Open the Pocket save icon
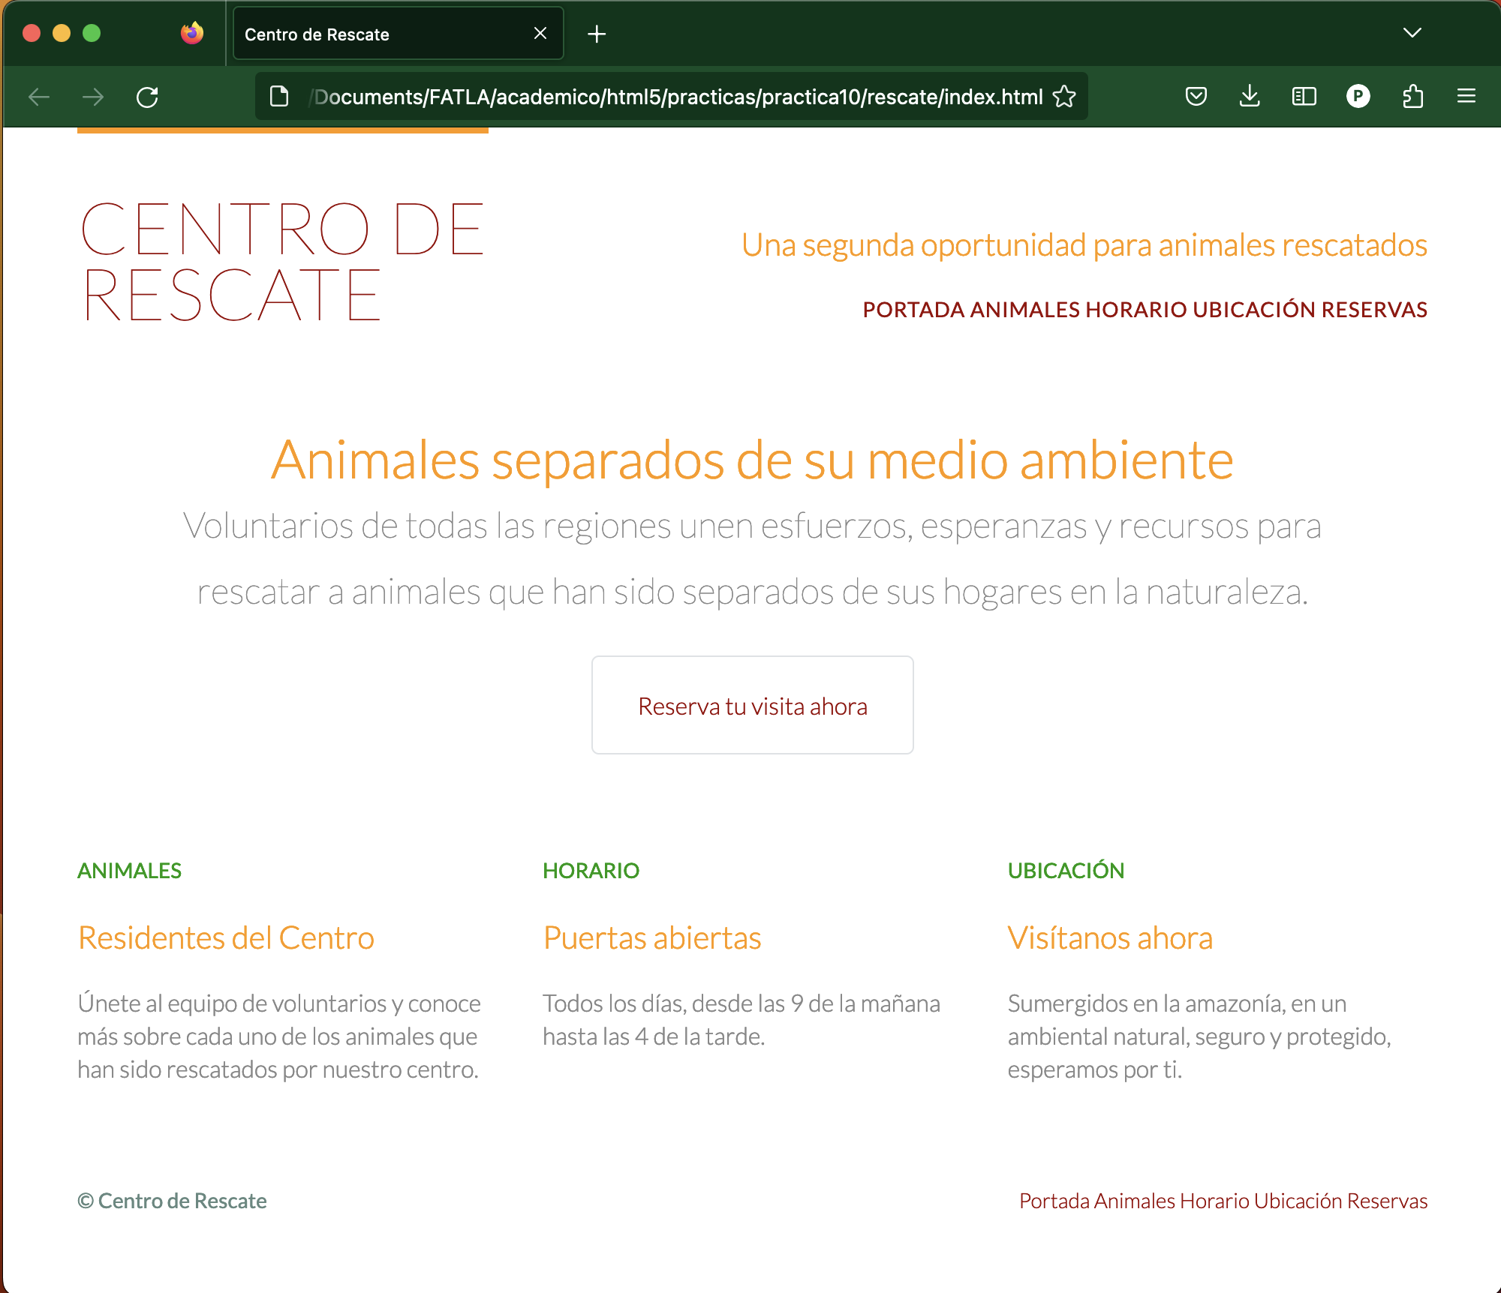 [x=1196, y=97]
